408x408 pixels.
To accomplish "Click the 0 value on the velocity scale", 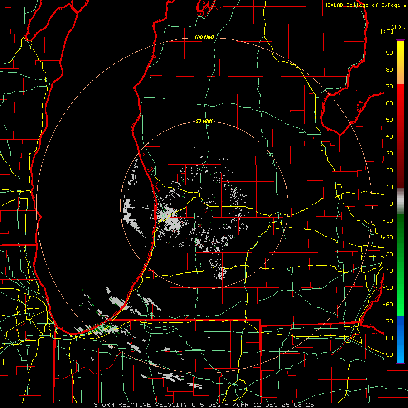I will (x=391, y=204).
